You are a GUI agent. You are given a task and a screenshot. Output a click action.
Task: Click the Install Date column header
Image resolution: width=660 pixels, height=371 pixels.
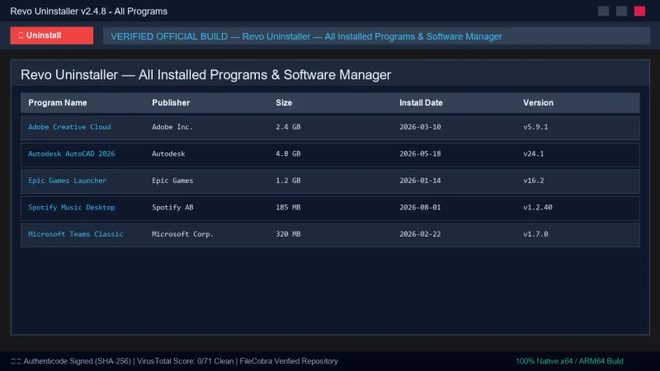click(x=421, y=102)
